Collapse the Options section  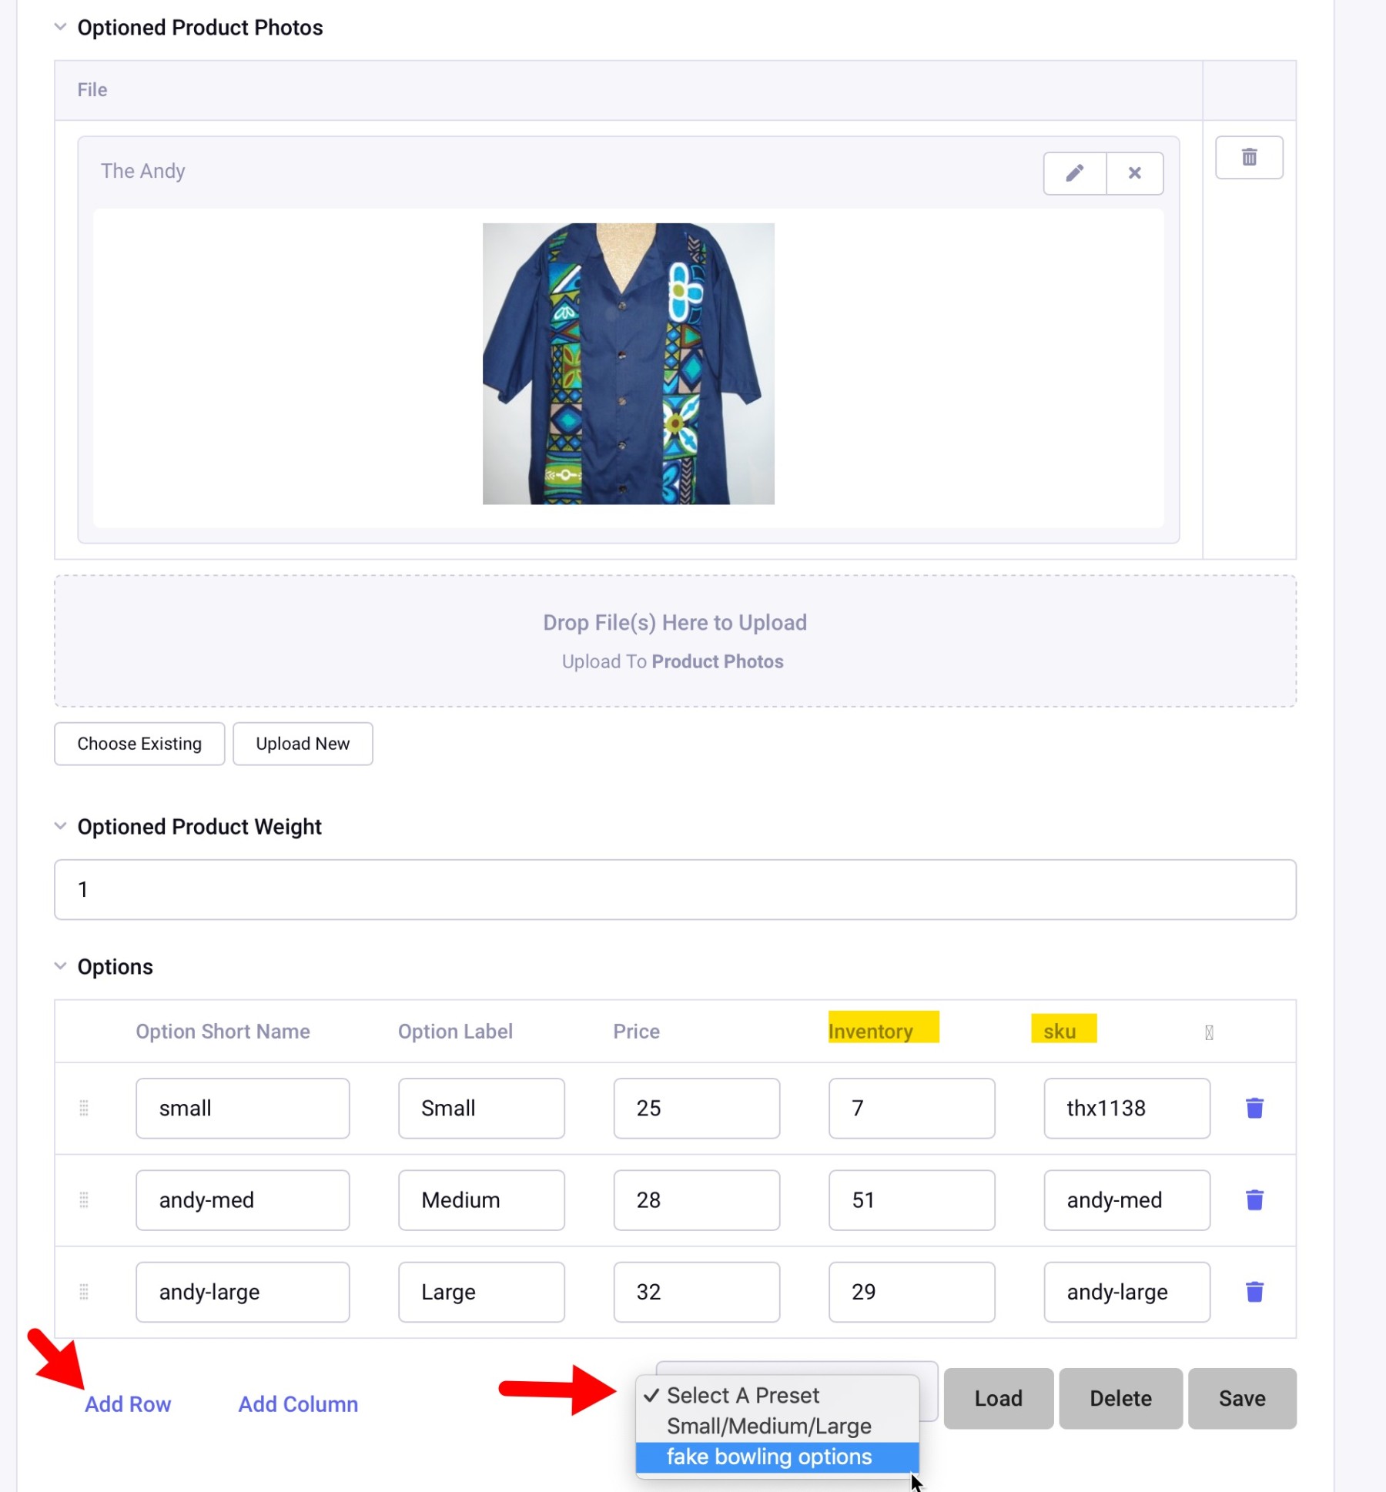coord(60,966)
